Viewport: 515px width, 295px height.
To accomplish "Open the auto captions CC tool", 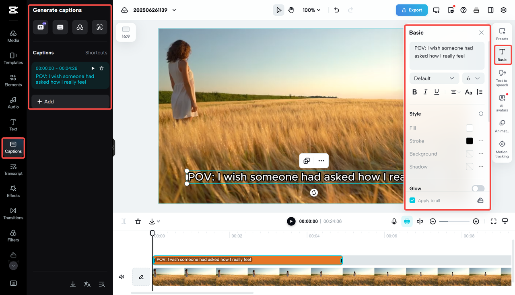I will pyautogui.click(x=40, y=27).
